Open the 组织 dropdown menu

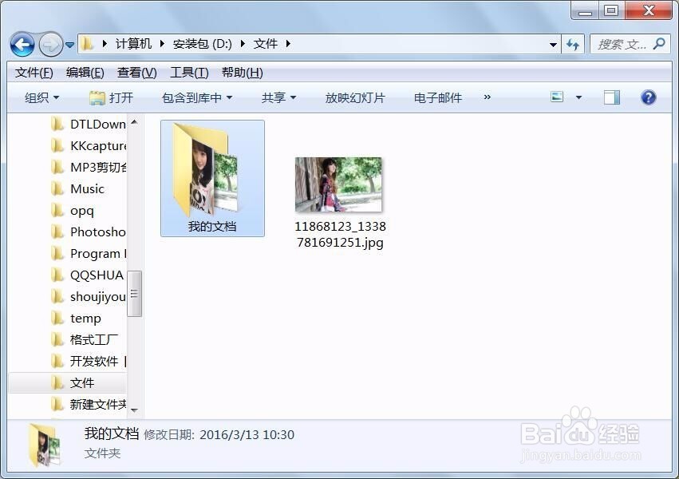pos(41,97)
